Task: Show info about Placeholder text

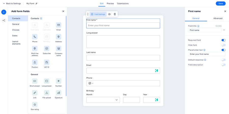Action: [x=204, y=50]
